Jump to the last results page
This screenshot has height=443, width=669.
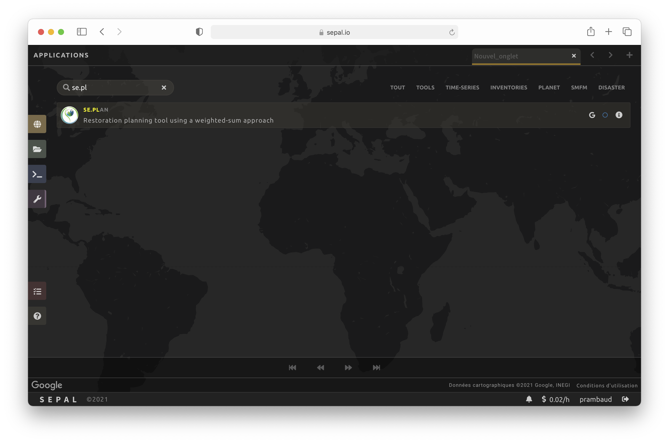376,368
